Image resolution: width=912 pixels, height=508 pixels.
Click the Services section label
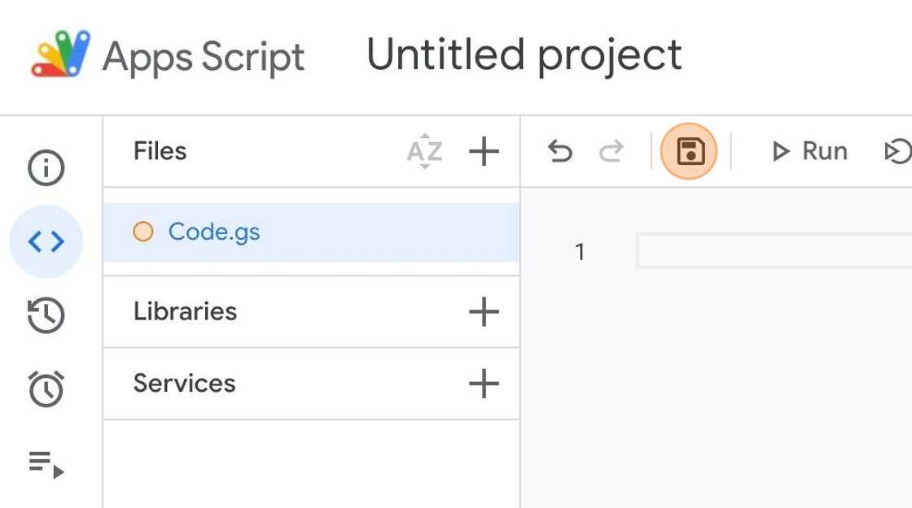(x=184, y=384)
